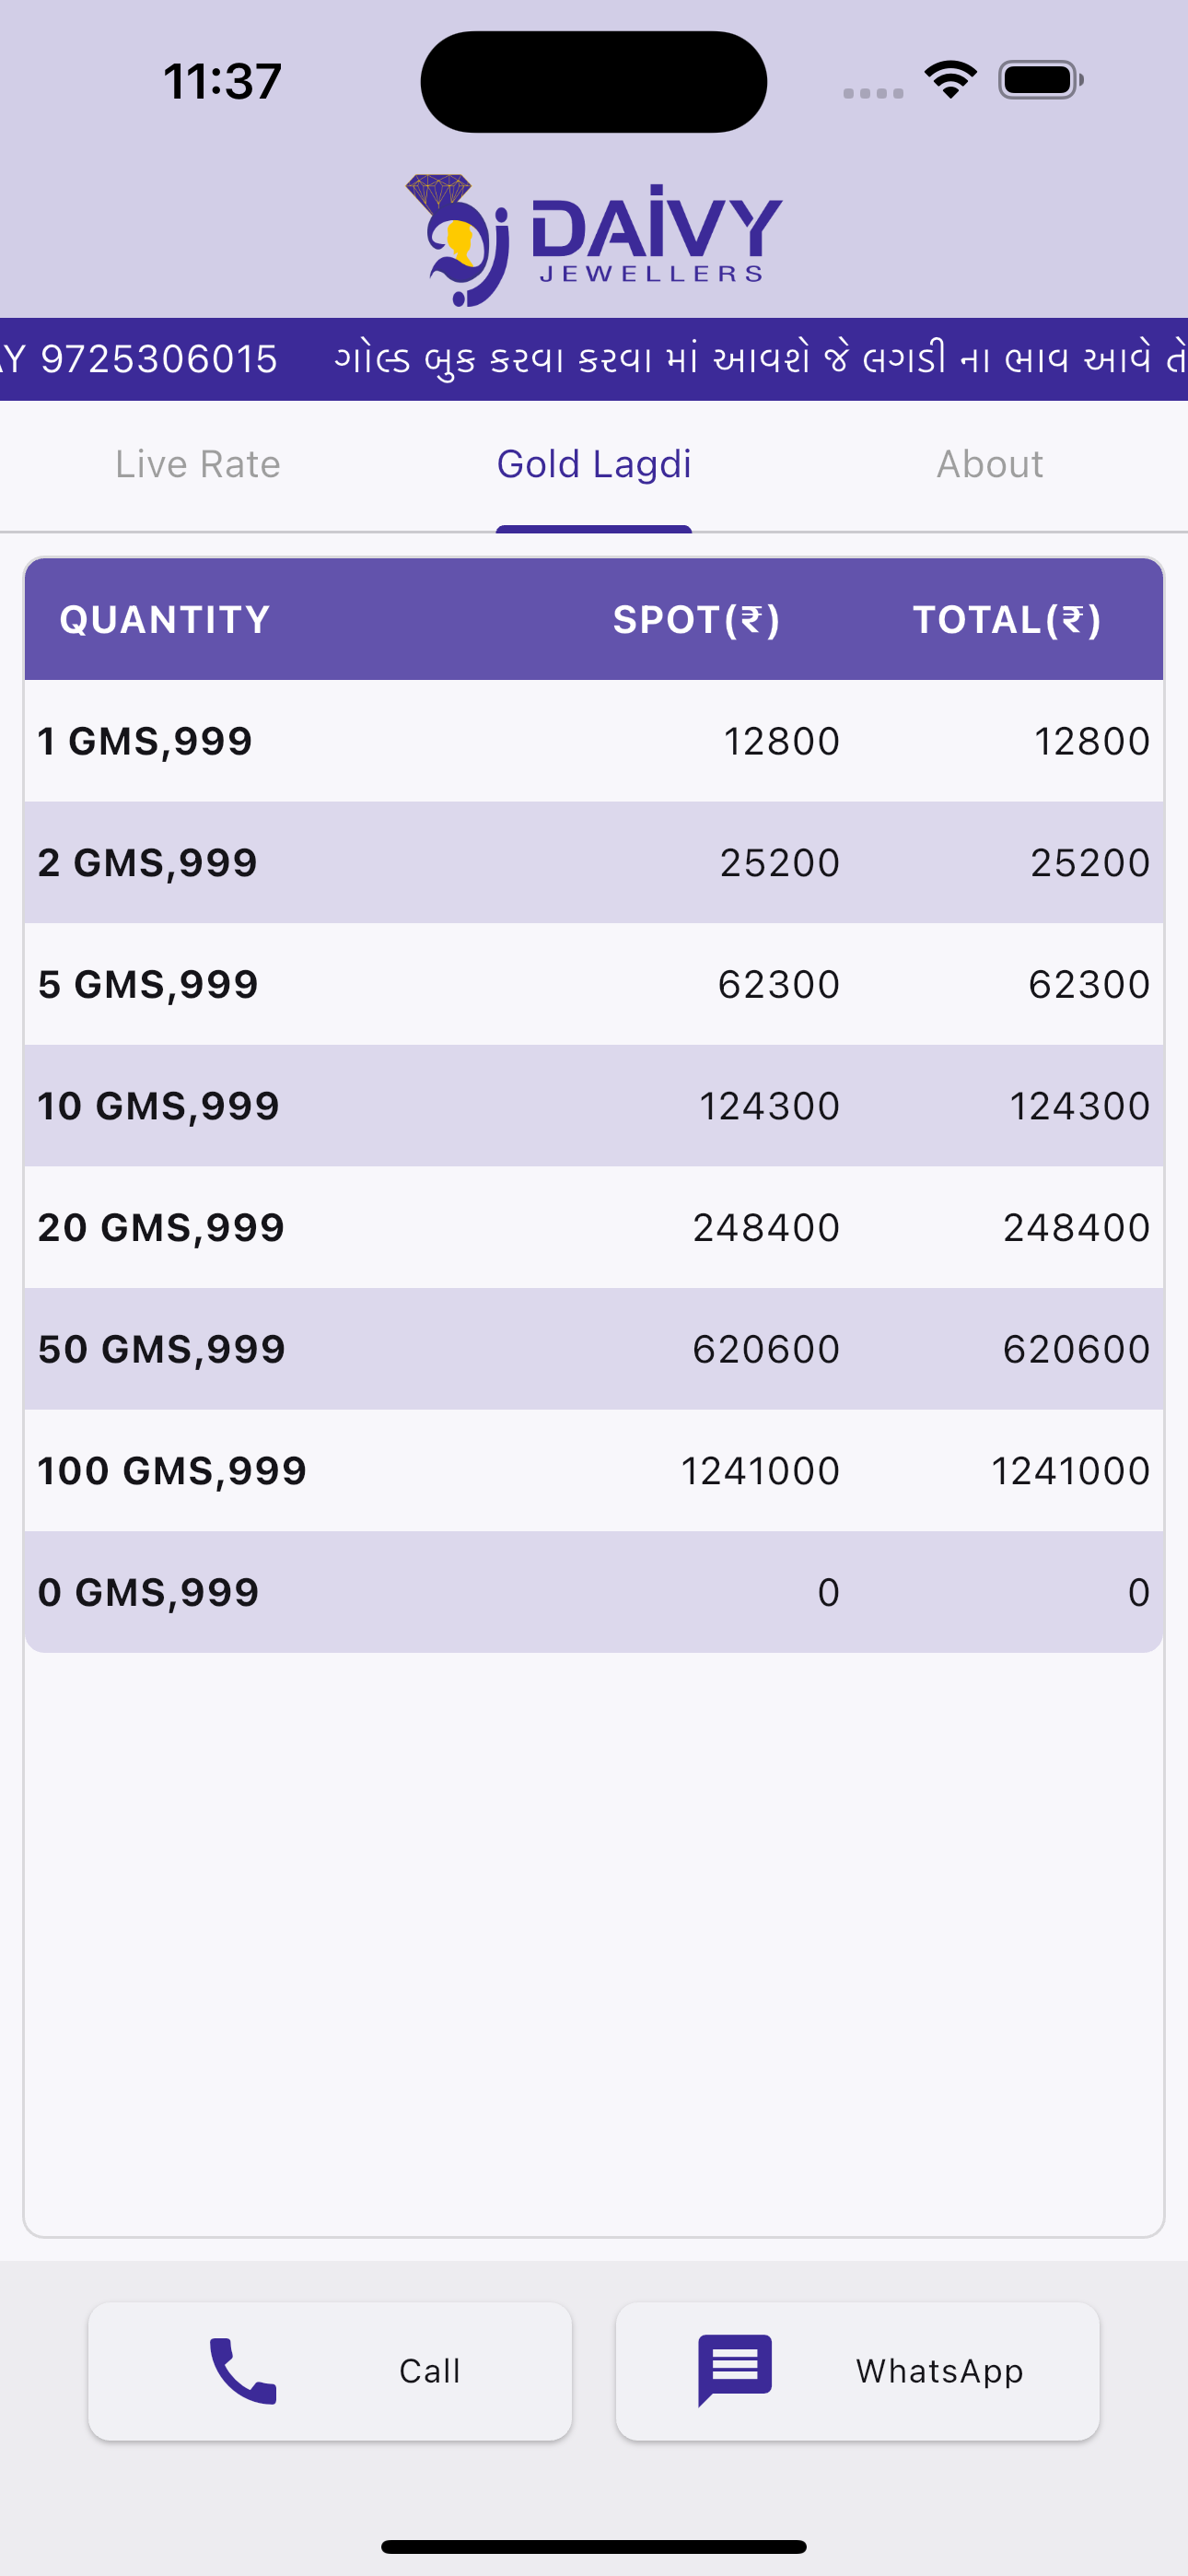Tap the Gujarati marquee announcement text

pyautogui.click(x=760, y=359)
